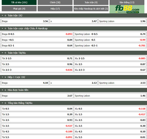Choose Sporting Lisbon -0.5 at -0.99
The width and height of the screenshot is (147, 139).
(110, 40)
